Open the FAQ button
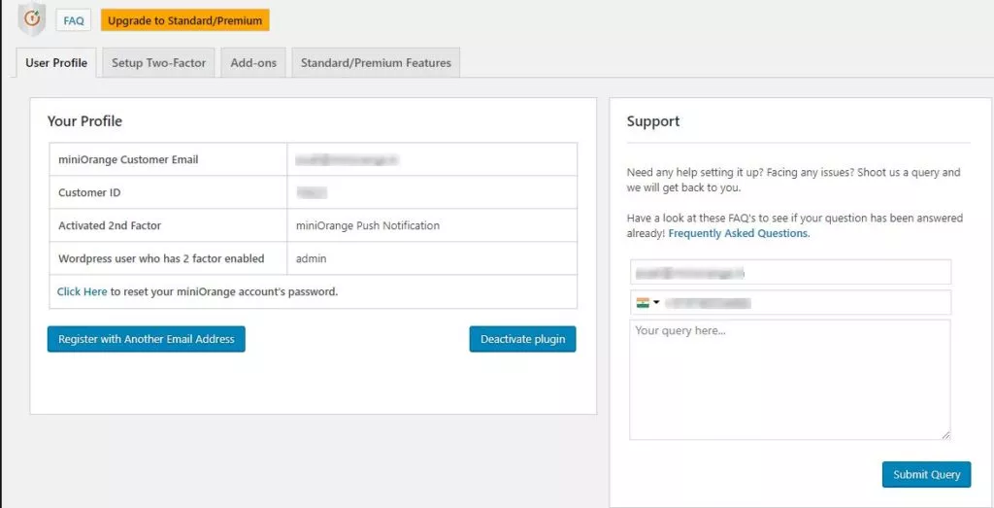The image size is (994, 508). coord(74,20)
